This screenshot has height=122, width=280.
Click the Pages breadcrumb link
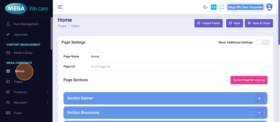click(x=62, y=26)
